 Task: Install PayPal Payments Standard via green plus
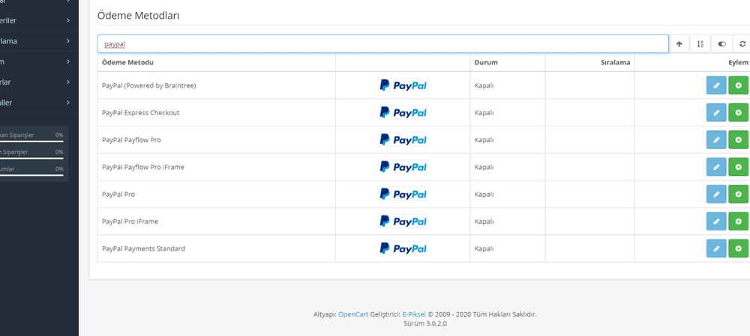[x=738, y=248]
